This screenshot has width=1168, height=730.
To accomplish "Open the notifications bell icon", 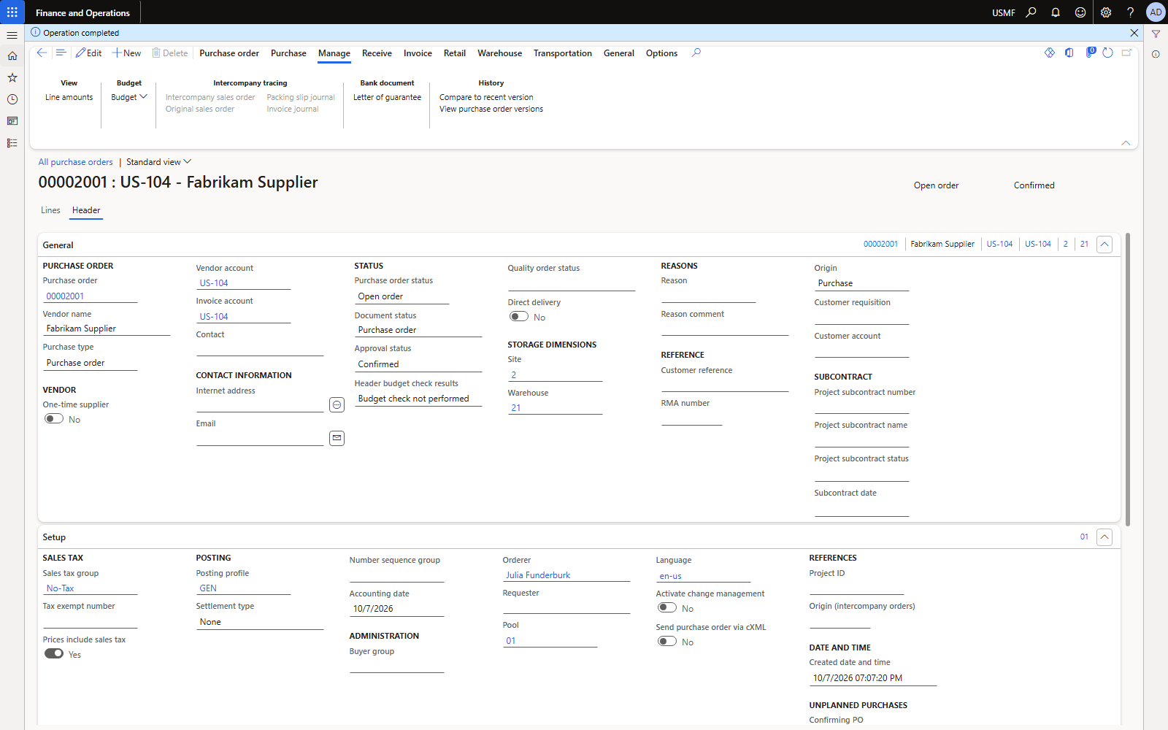I will [1056, 12].
